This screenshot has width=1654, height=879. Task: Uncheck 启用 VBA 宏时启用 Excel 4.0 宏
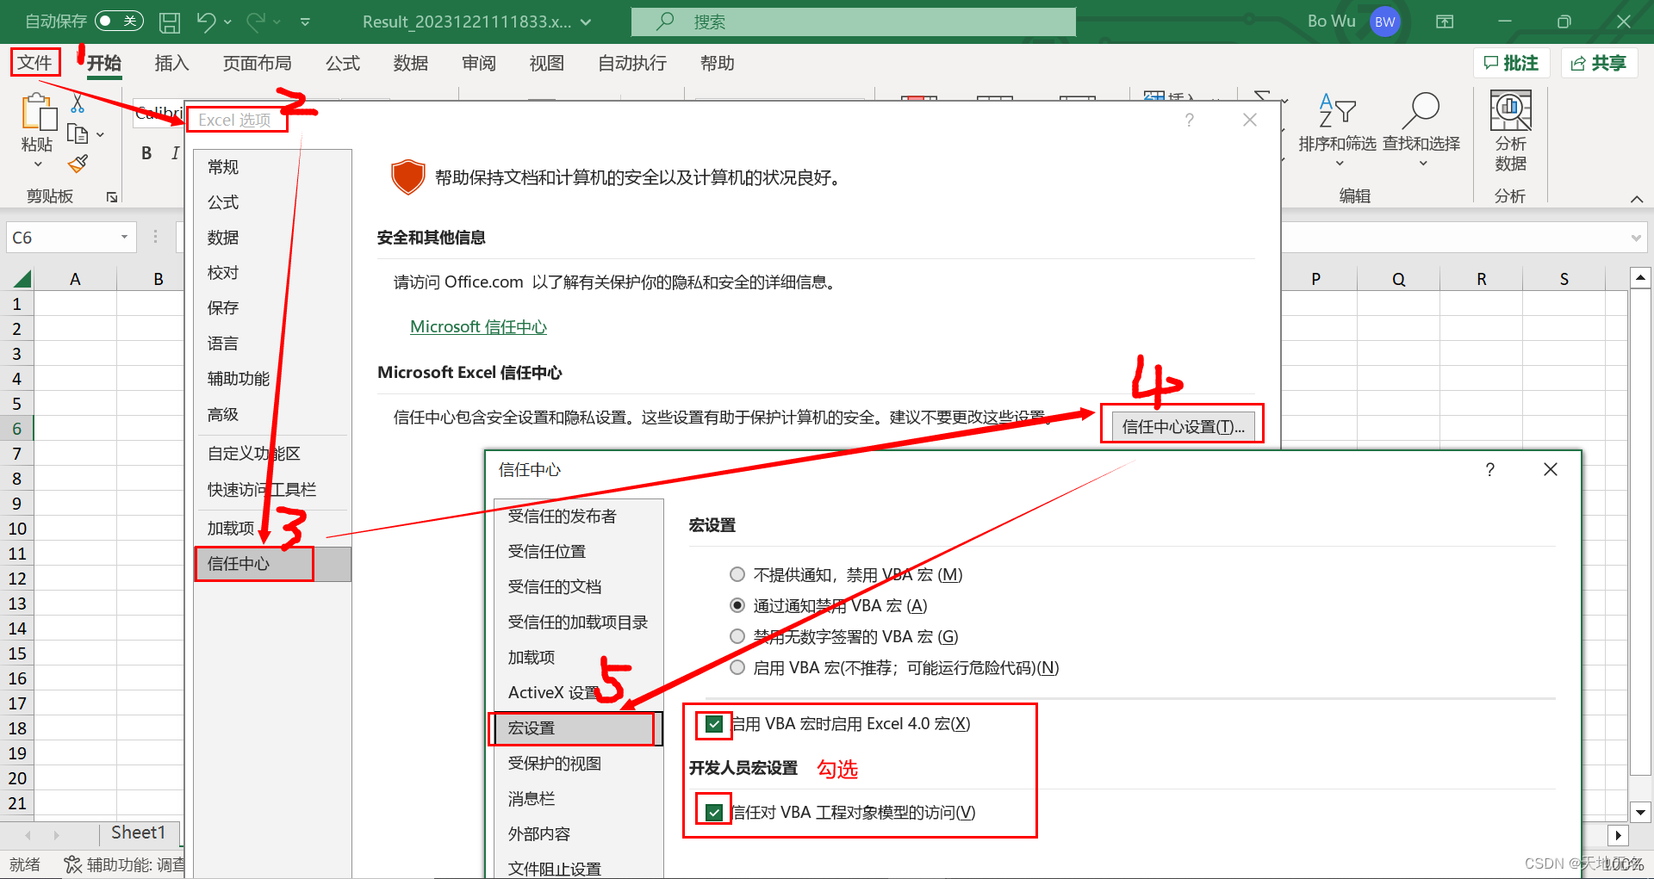tap(713, 724)
